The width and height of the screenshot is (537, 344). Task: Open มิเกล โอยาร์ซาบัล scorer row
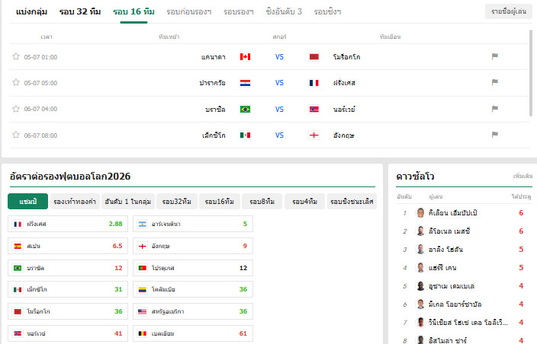click(464, 304)
